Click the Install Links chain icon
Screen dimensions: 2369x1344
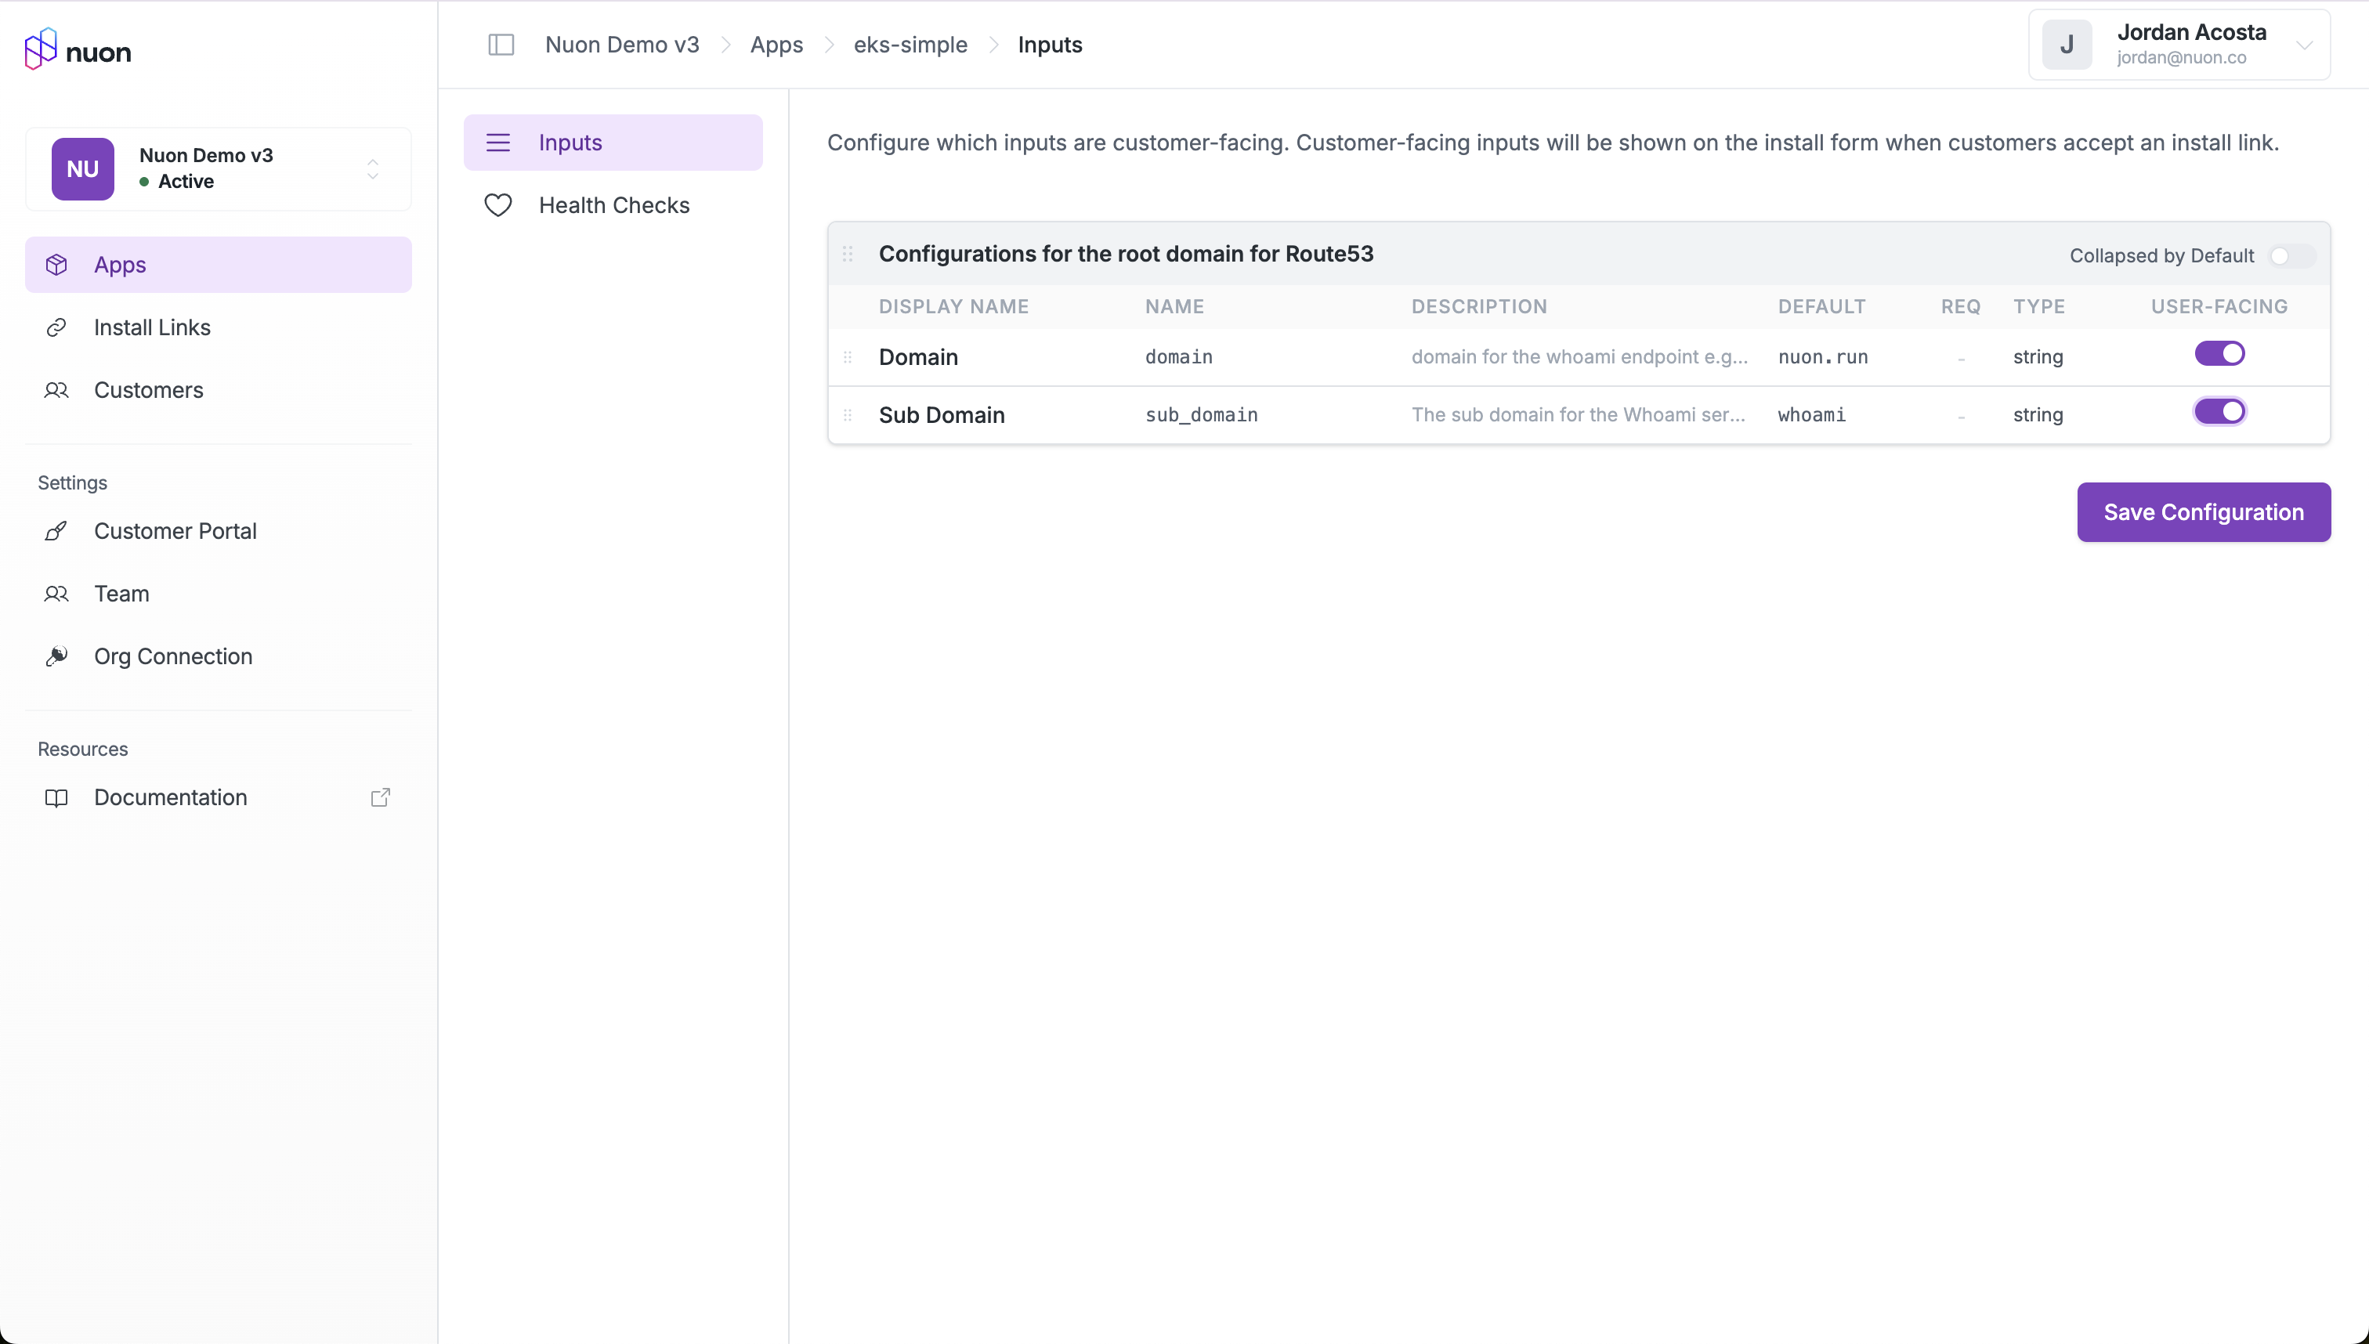click(57, 327)
